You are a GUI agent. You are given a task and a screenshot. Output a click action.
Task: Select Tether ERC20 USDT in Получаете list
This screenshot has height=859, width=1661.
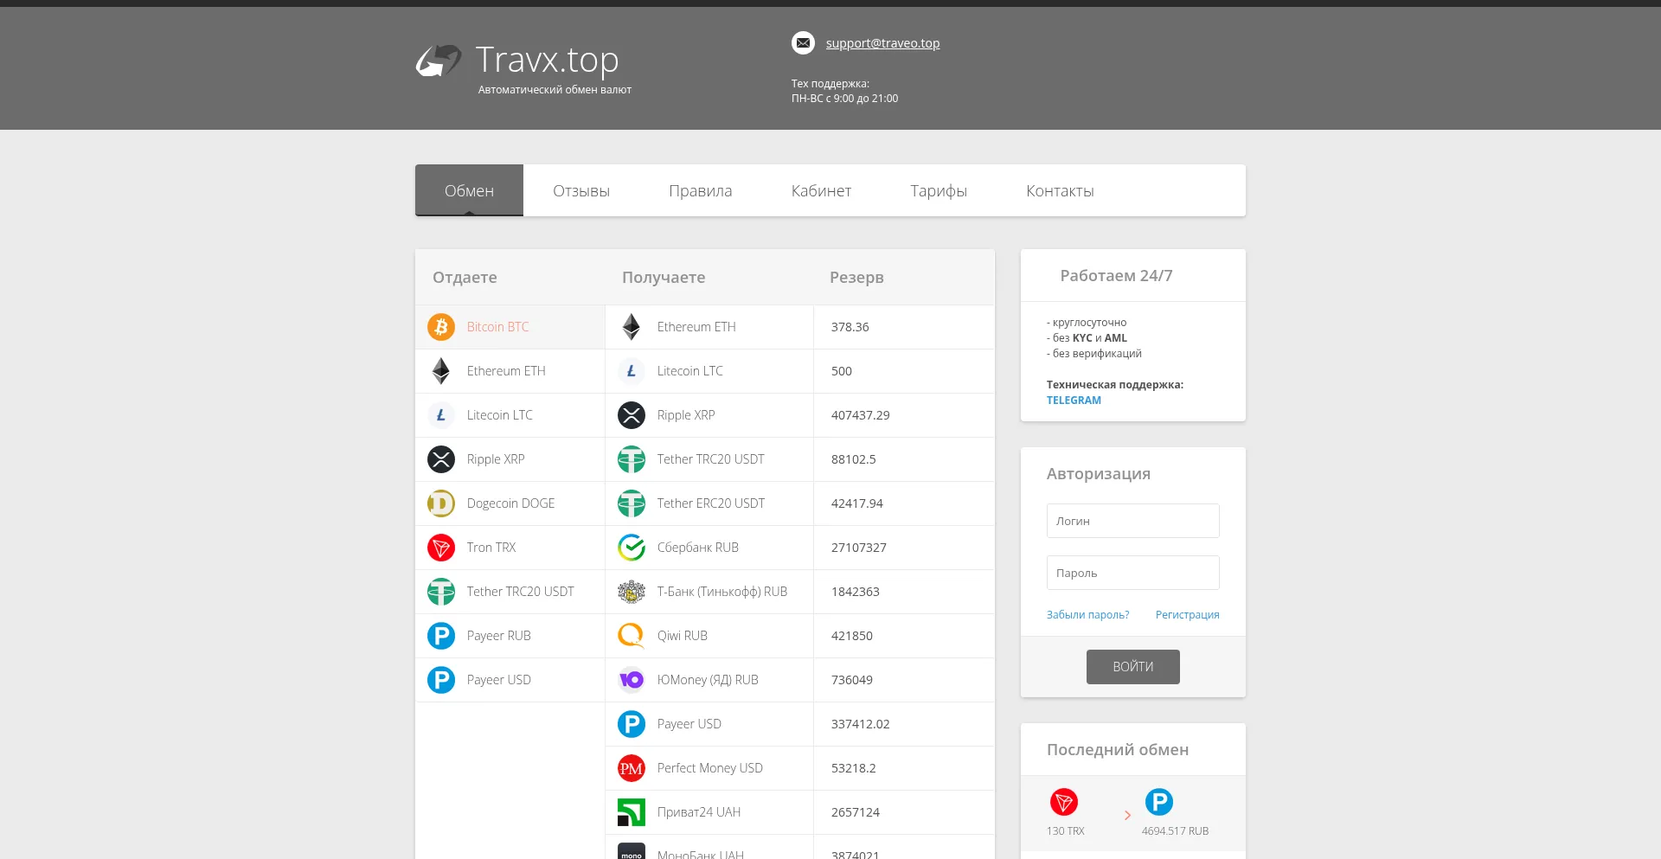tap(710, 503)
